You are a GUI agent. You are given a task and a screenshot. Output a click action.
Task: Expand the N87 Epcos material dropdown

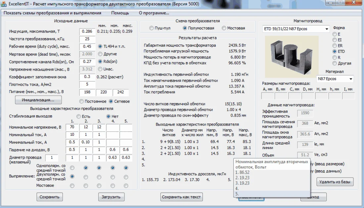click(350, 79)
